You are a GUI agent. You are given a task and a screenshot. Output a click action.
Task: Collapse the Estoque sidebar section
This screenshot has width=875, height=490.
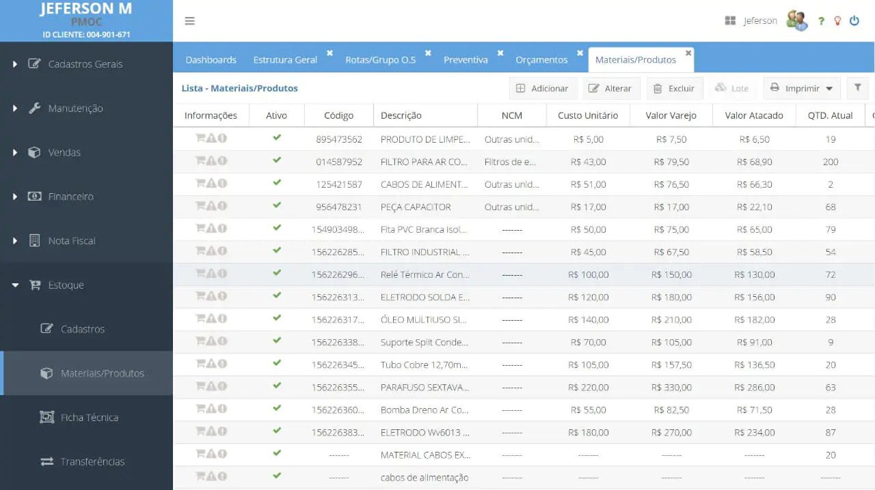pos(66,285)
